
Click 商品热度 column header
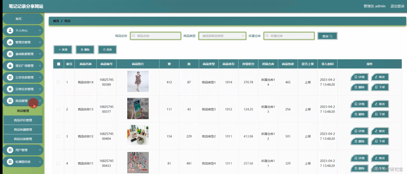[x=288, y=64]
